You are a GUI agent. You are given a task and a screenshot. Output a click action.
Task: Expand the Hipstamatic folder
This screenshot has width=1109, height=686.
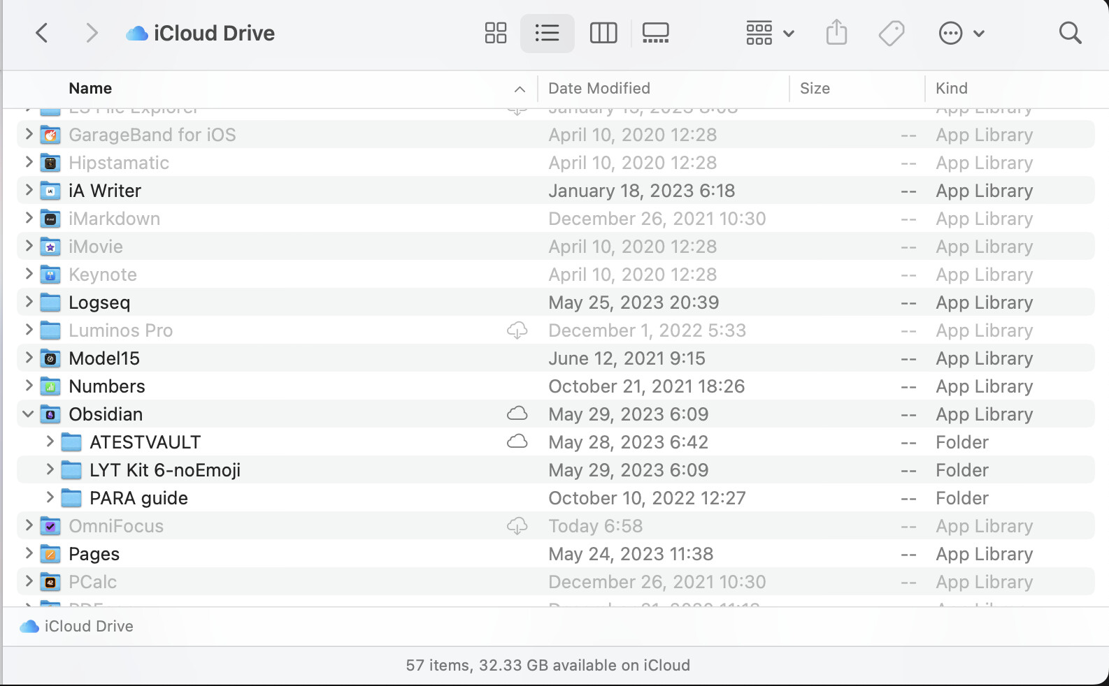[29, 162]
